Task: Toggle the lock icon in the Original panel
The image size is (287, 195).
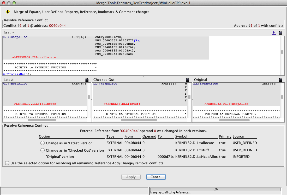Action: pyautogui.click(x=280, y=80)
